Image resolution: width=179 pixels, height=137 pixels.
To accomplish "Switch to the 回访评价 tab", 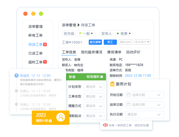I will [133, 52].
